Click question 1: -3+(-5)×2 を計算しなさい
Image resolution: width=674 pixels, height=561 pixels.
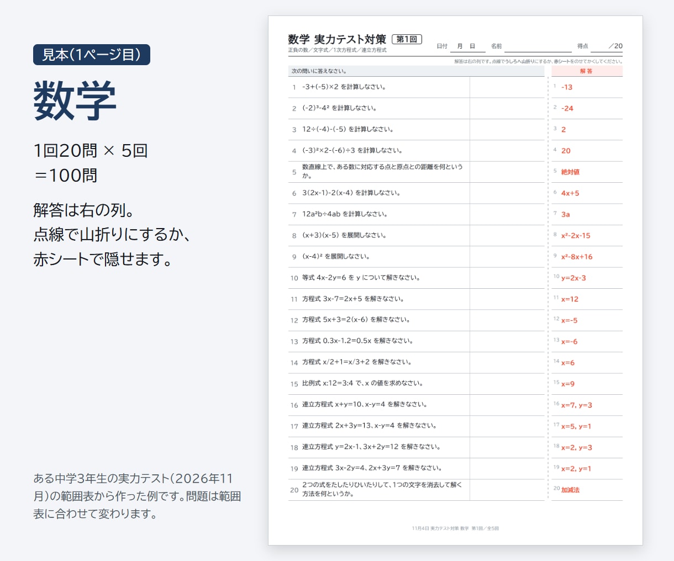click(x=344, y=87)
